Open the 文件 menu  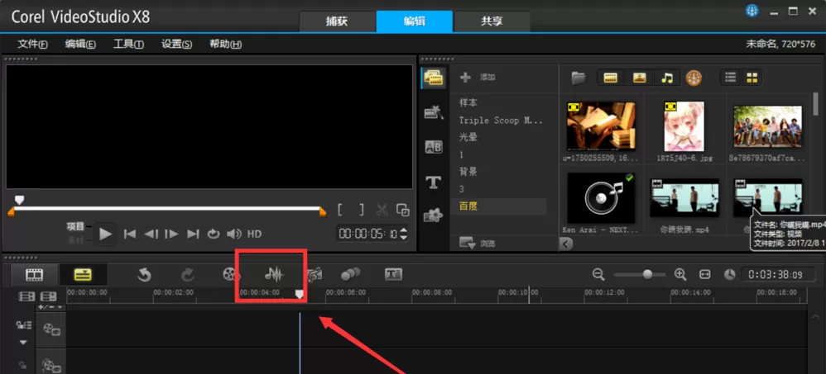pos(32,44)
